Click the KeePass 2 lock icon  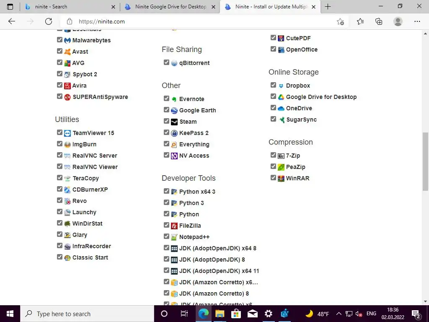pyautogui.click(x=174, y=133)
